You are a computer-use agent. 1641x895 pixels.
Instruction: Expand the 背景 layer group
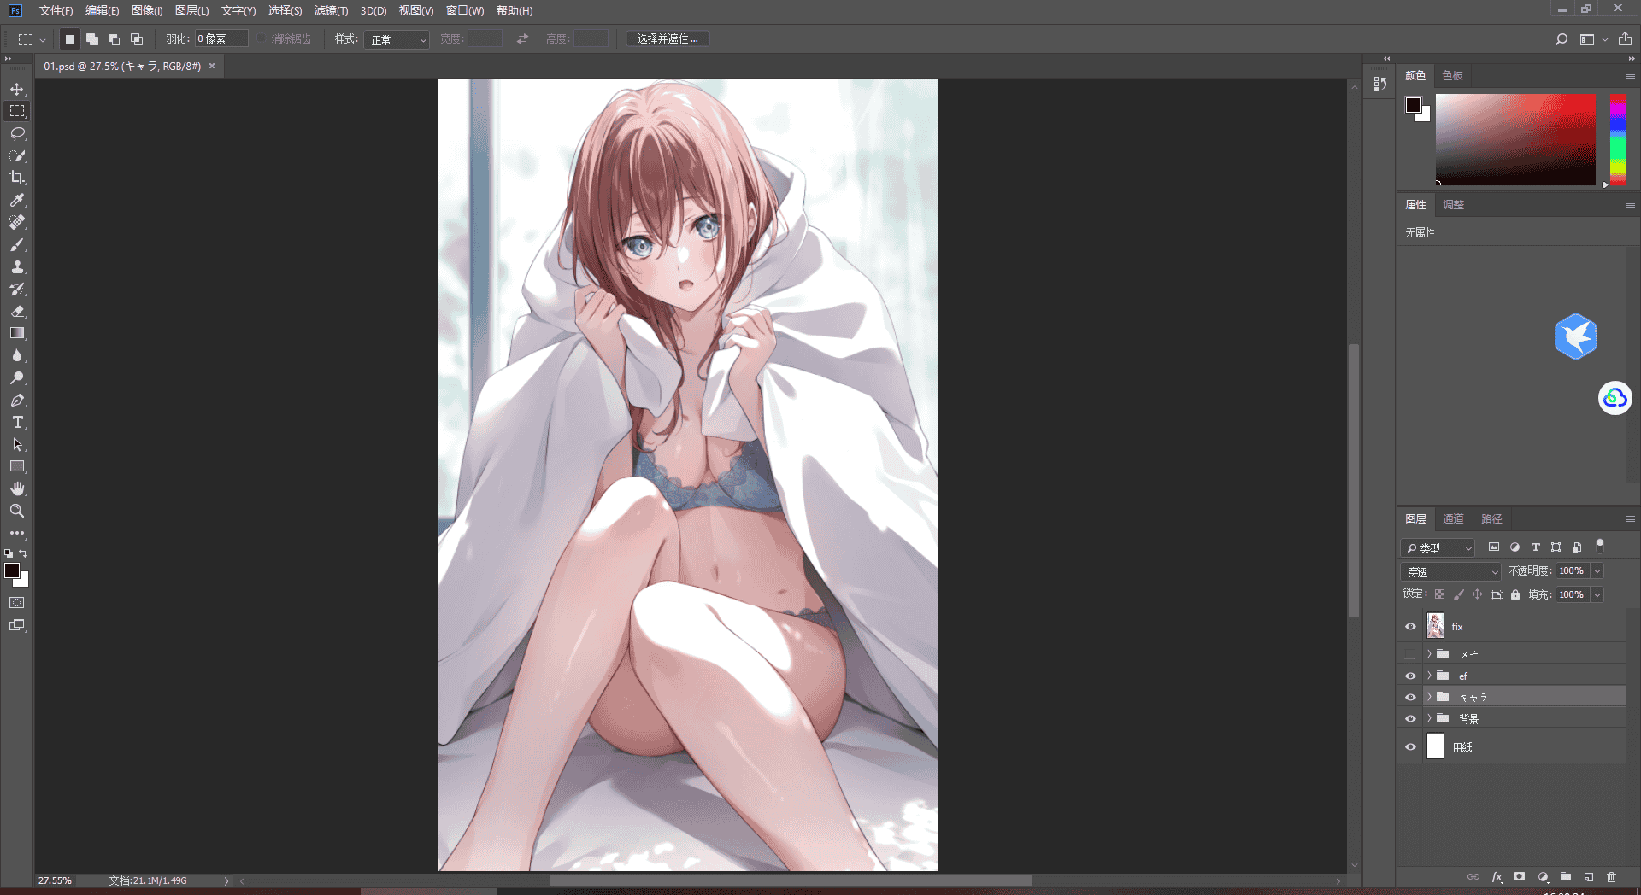point(1429,718)
